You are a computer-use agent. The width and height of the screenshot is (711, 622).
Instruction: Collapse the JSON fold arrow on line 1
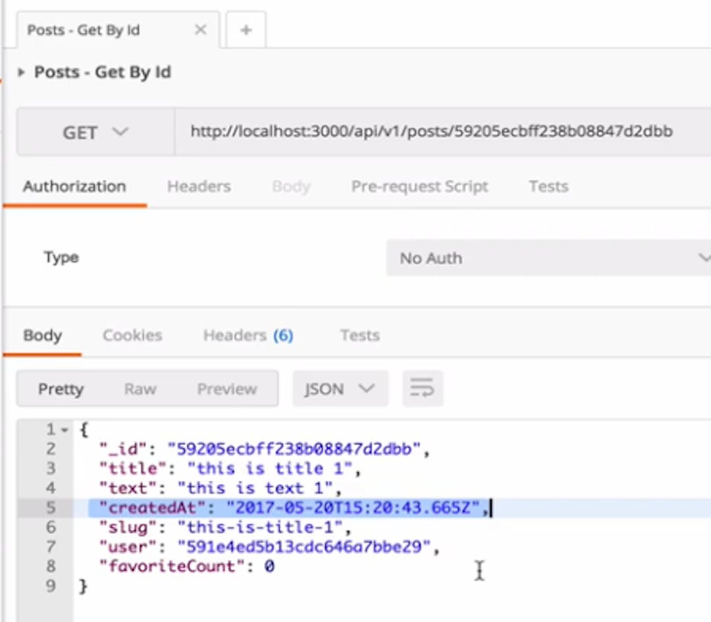[x=65, y=430]
